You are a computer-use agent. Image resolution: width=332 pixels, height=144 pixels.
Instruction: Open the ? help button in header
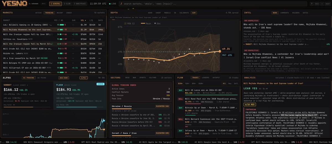point(312,4)
